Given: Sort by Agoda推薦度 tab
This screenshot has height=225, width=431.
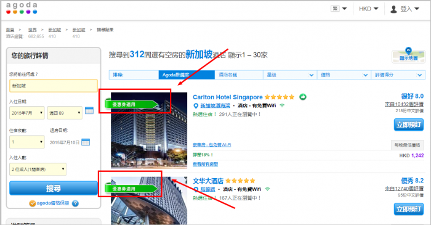Looking at the screenshot, I should [x=187, y=75].
